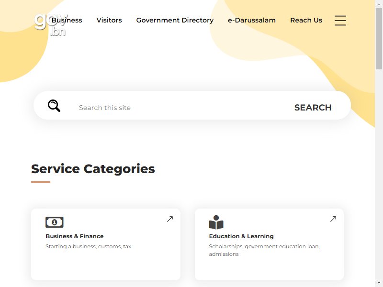383x287 pixels.
Task: Go to Government Directory
Action: (175, 20)
